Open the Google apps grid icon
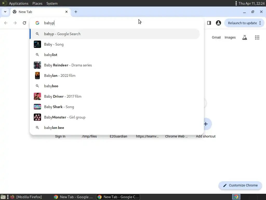The image size is (266, 200). (257, 37)
